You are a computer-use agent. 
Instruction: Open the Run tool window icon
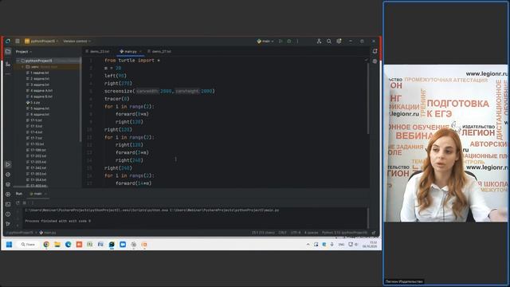(x=8, y=165)
